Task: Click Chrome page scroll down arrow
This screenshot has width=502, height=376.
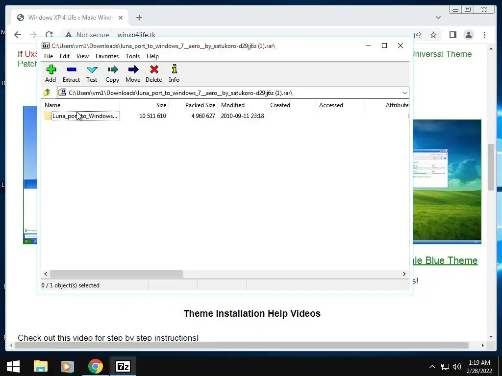Action: point(491,337)
